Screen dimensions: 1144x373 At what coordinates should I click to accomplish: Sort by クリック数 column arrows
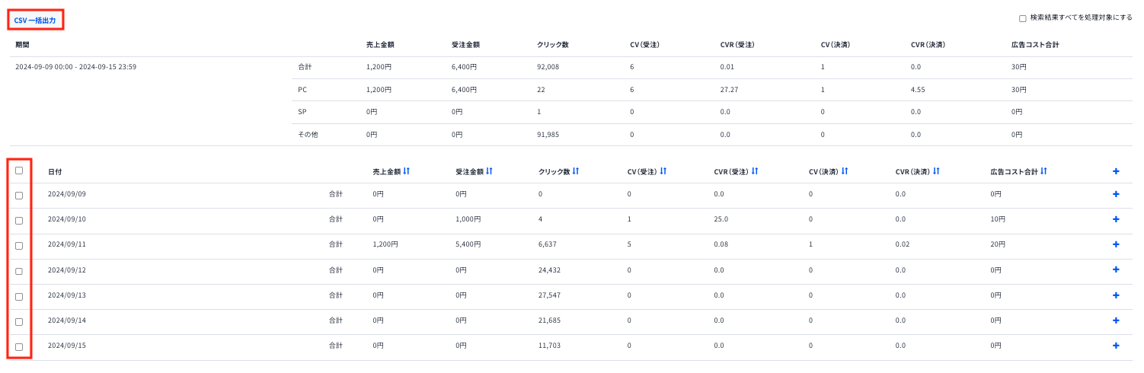pyautogui.click(x=576, y=171)
